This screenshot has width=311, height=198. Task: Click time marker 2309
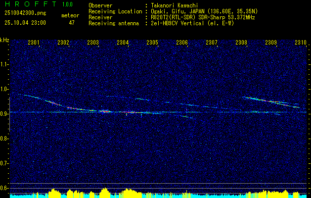tap(271, 42)
